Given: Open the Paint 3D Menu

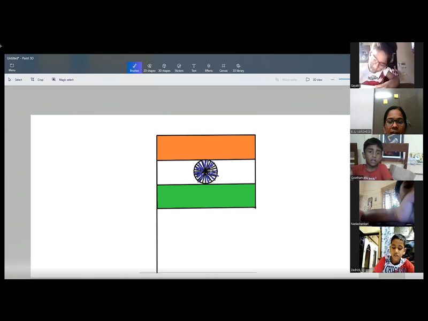Looking at the screenshot, I should (x=12, y=67).
